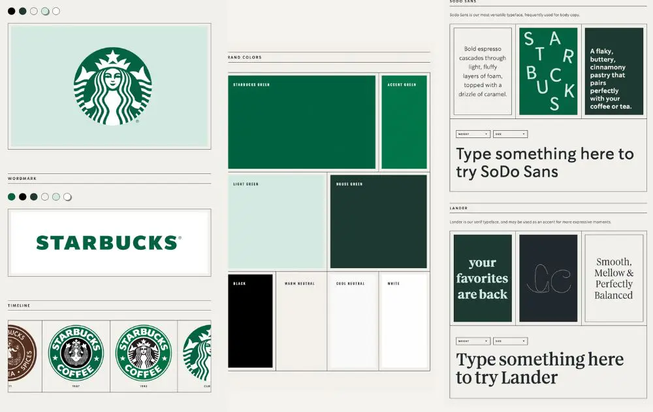Viewport: 653px width, 412px height.
Task: Click the 'Type something here to try Lander' field
Action: 539,368
